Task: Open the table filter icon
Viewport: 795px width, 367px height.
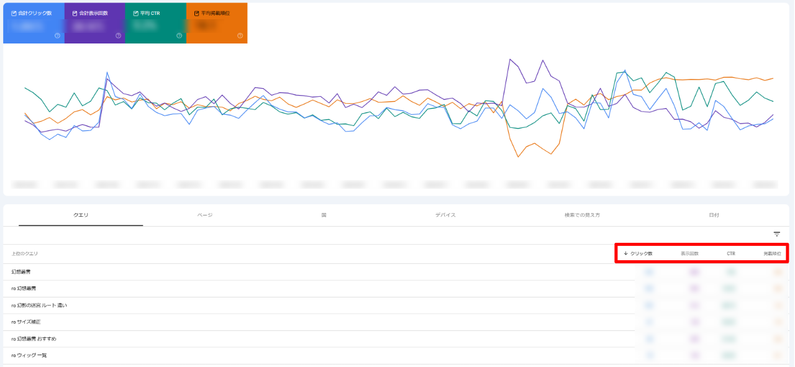Action: click(776, 234)
